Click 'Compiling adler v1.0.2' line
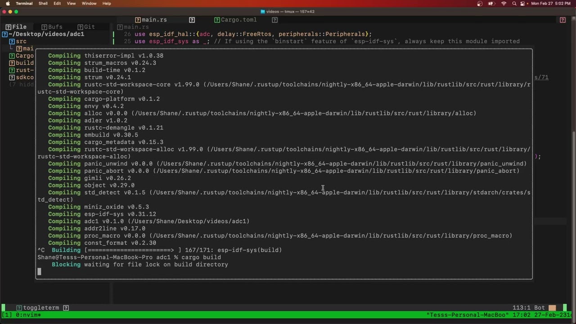 coord(88,121)
